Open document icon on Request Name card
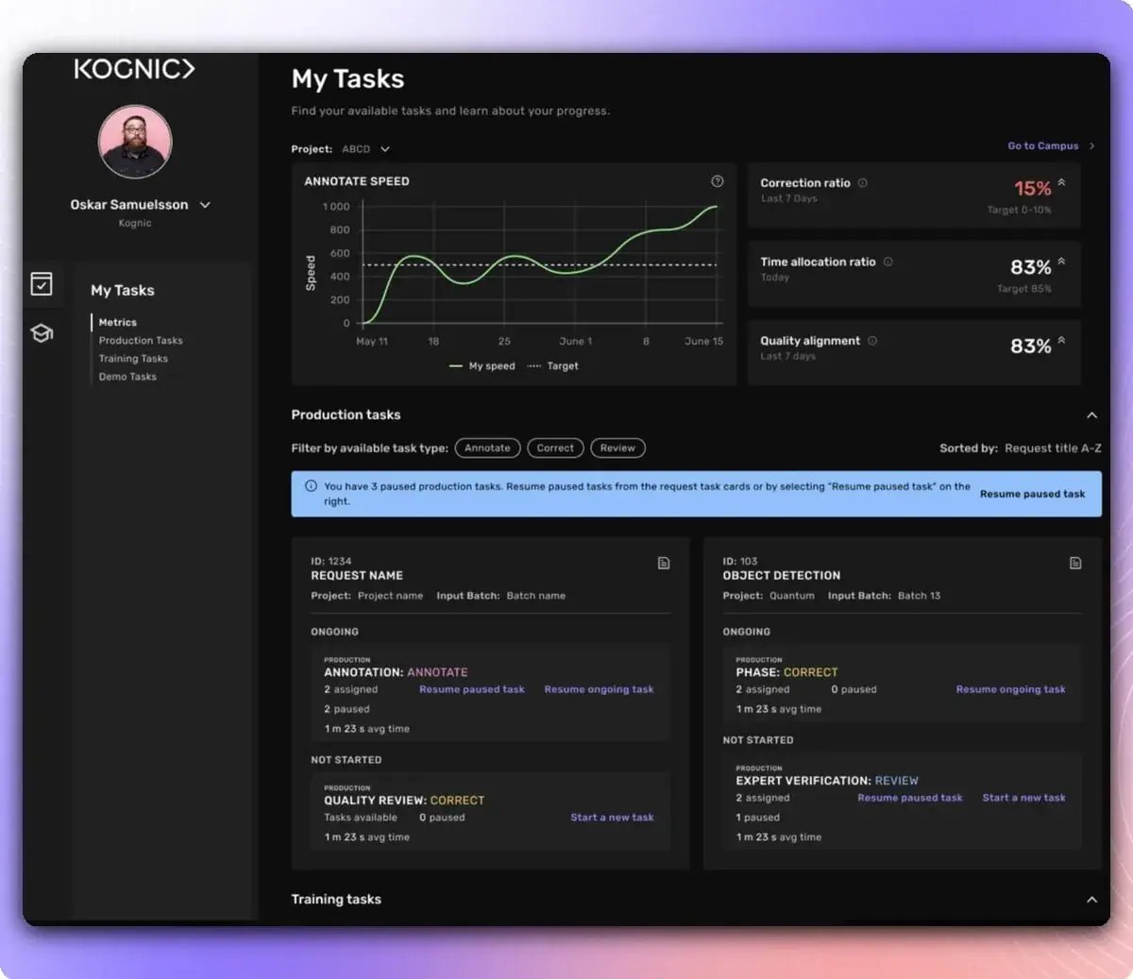 664,564
